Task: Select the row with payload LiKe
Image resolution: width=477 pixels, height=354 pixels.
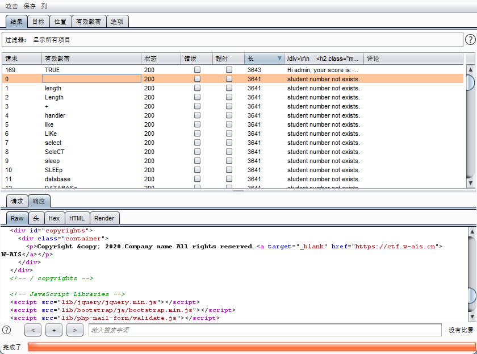Action: [232, 134]
